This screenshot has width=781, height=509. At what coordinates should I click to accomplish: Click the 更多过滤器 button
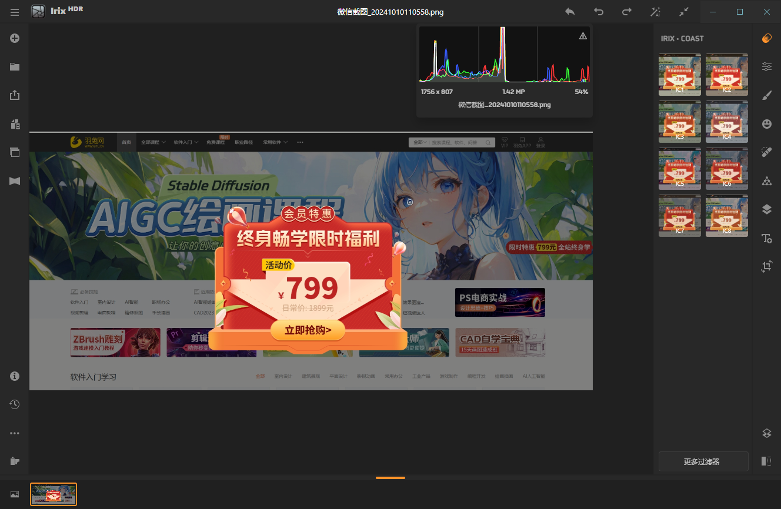[x=703, y=461]
